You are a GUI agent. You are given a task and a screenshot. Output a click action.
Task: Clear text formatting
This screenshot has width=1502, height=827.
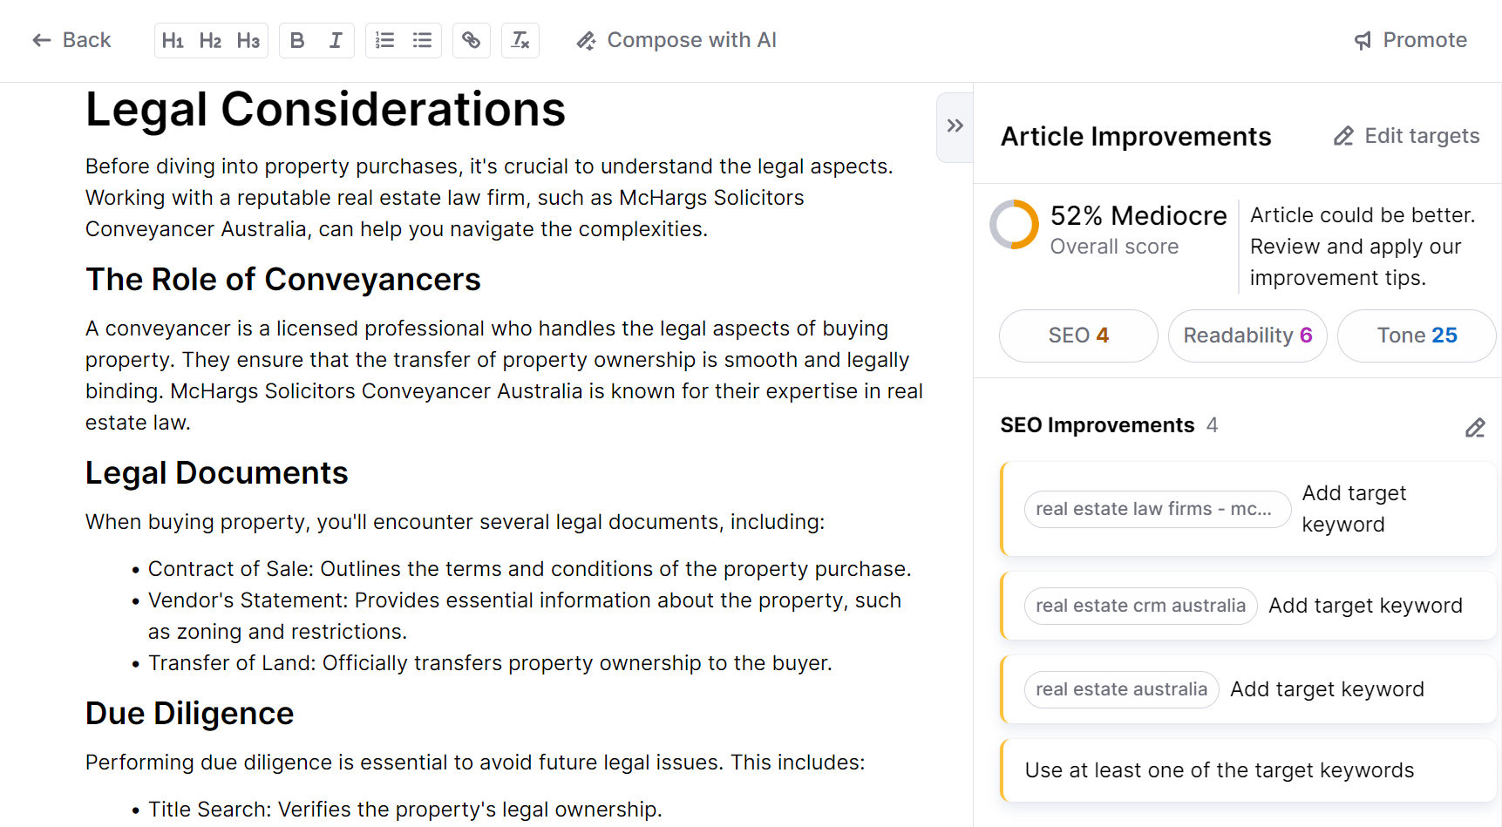520,40
